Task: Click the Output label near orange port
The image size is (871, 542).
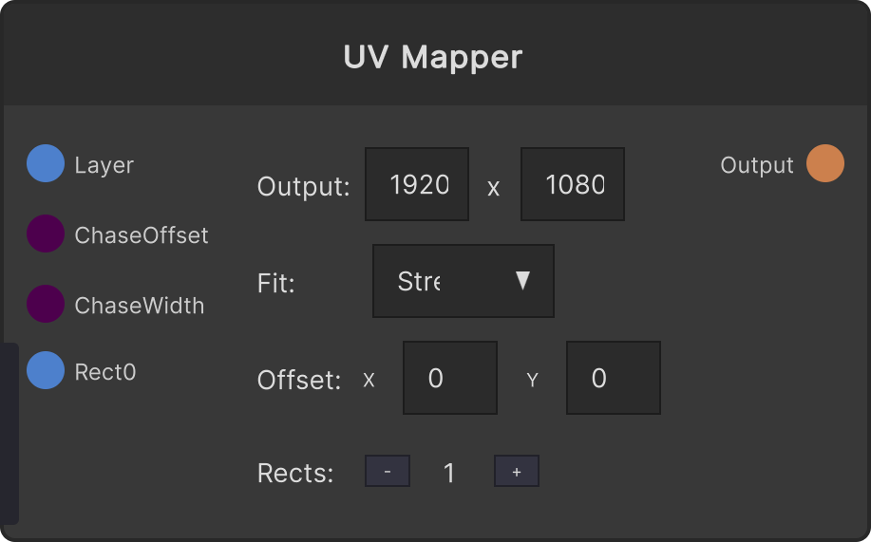Action: 757,165
